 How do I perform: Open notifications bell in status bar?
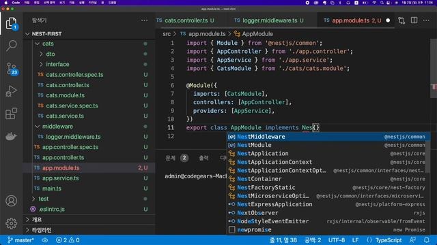[427, 240]
